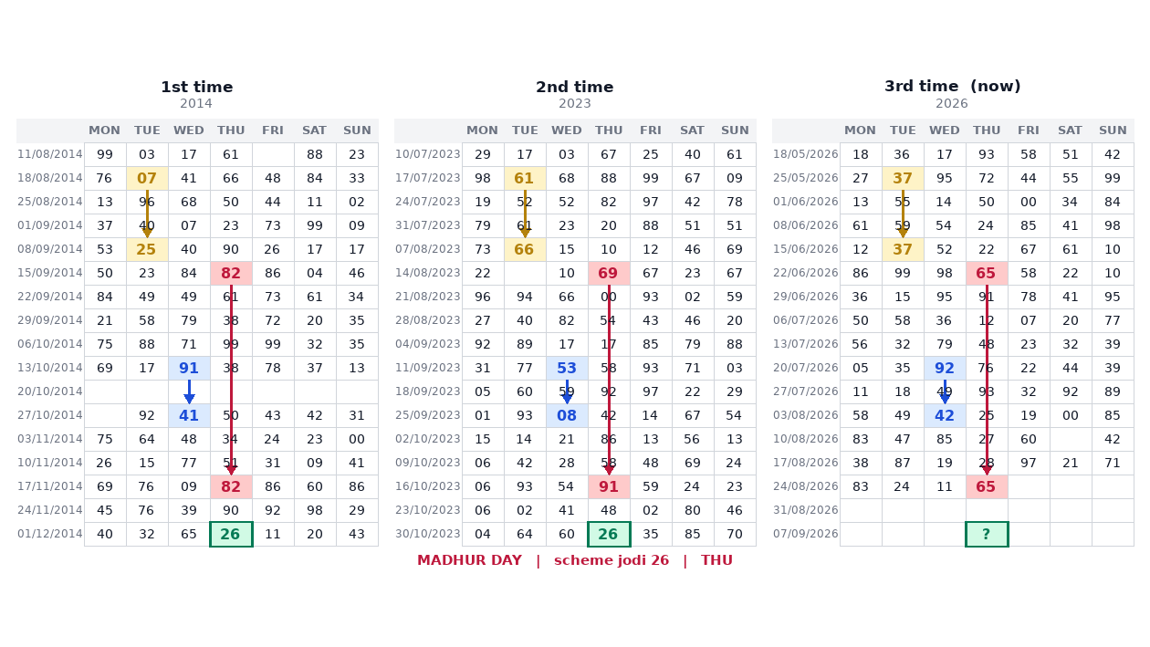Click the yellow highlighted 07 cell
Image resolution: width=1150 pixels, height=647 pixels.
147,178
